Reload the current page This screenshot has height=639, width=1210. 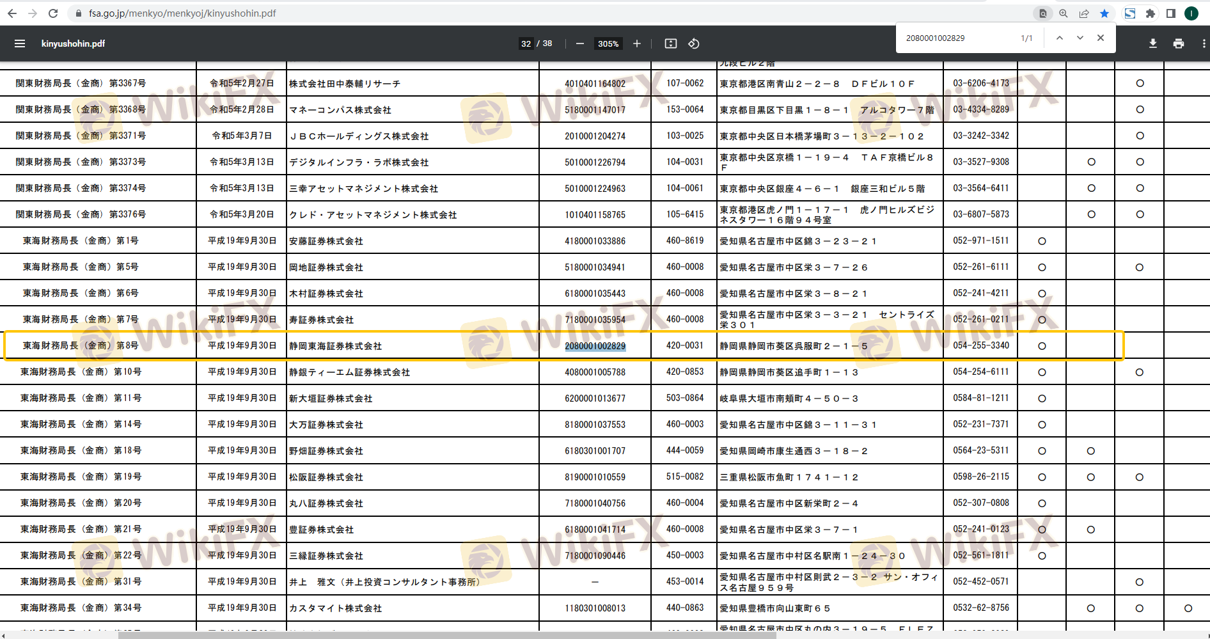pos(53,13)
